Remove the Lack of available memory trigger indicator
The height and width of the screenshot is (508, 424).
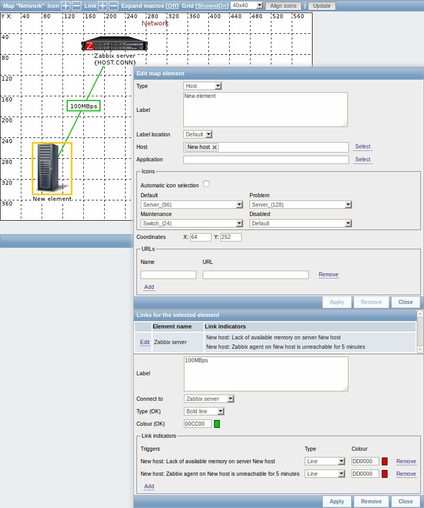coord(406,461)
